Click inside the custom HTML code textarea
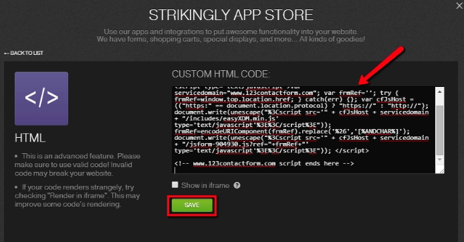464x242 pixels. coord(304,130)
